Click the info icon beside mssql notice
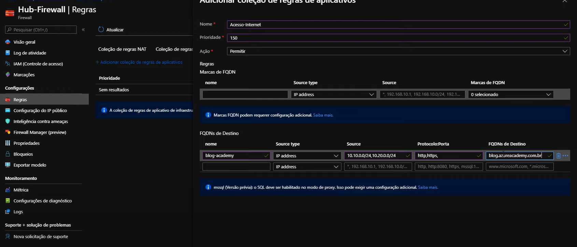The height and width of the screenshot is (247, 577). click(208, 187)
